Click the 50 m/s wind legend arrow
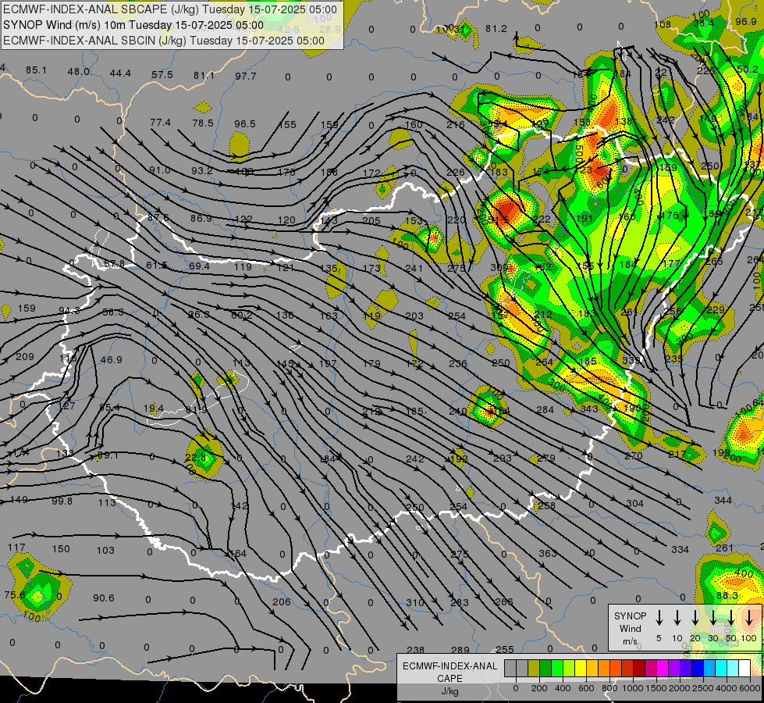 (731, 618)
